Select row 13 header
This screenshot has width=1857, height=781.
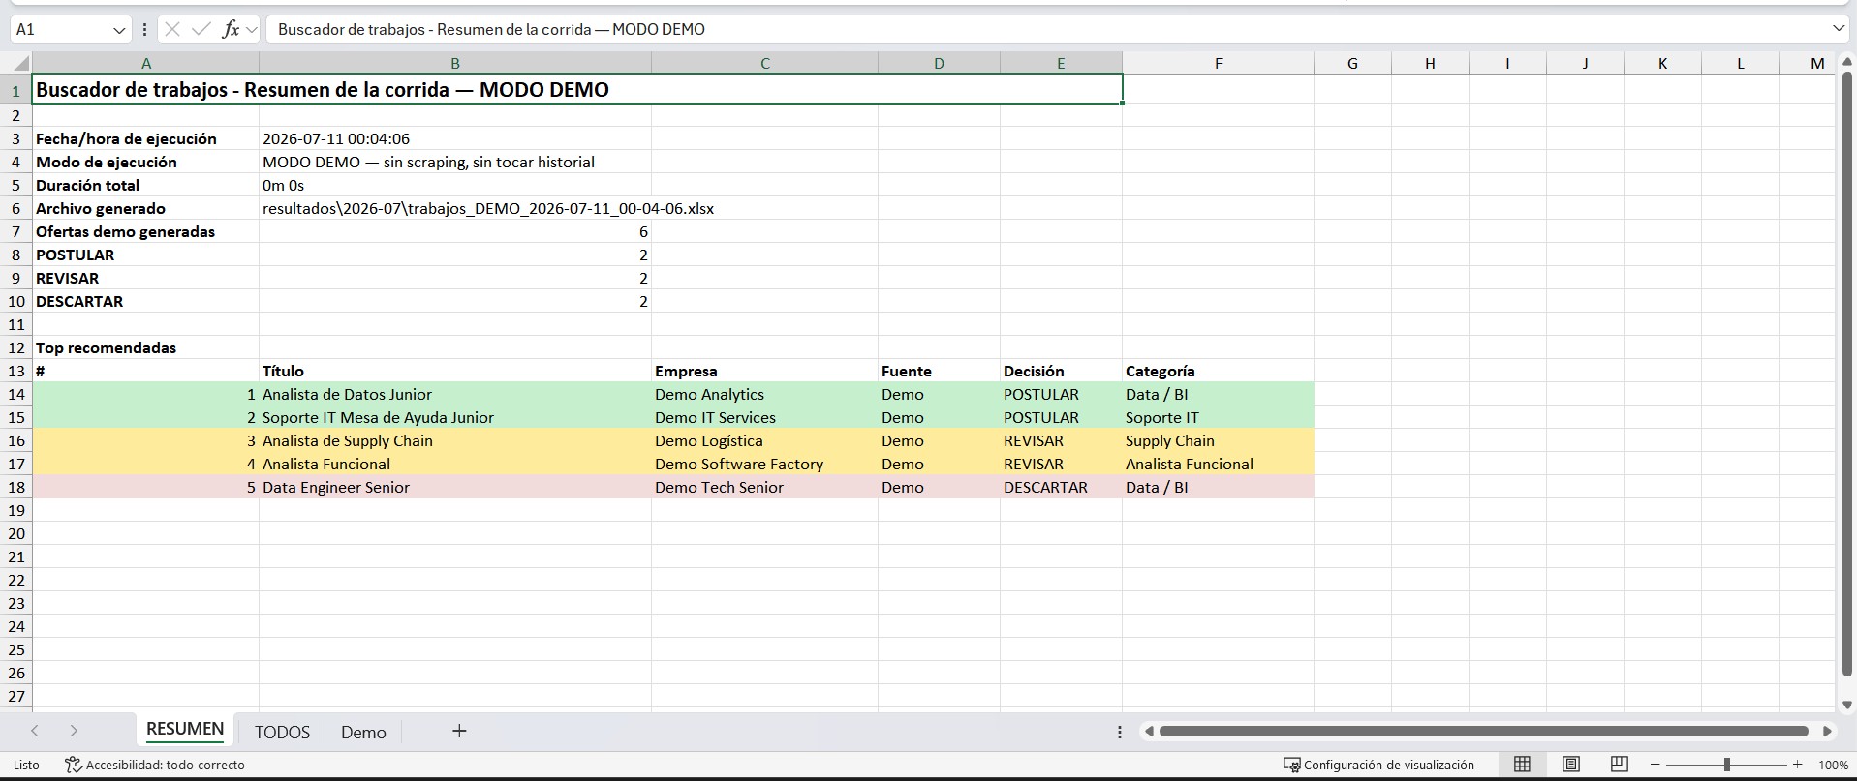pyautogui.click(x=15, y=371)
